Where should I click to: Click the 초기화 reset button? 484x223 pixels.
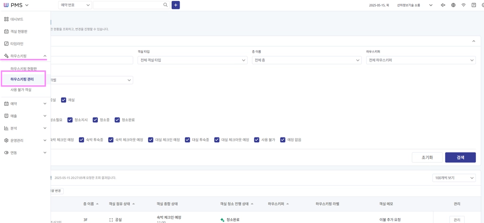pos(427,157)
